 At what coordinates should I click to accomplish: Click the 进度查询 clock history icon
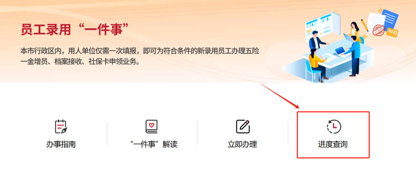click(334, 127)
